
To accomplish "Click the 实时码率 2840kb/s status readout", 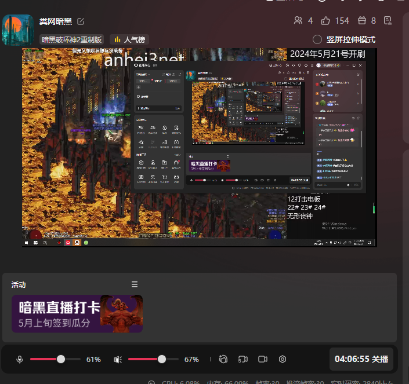I will (x=362, y=382).
